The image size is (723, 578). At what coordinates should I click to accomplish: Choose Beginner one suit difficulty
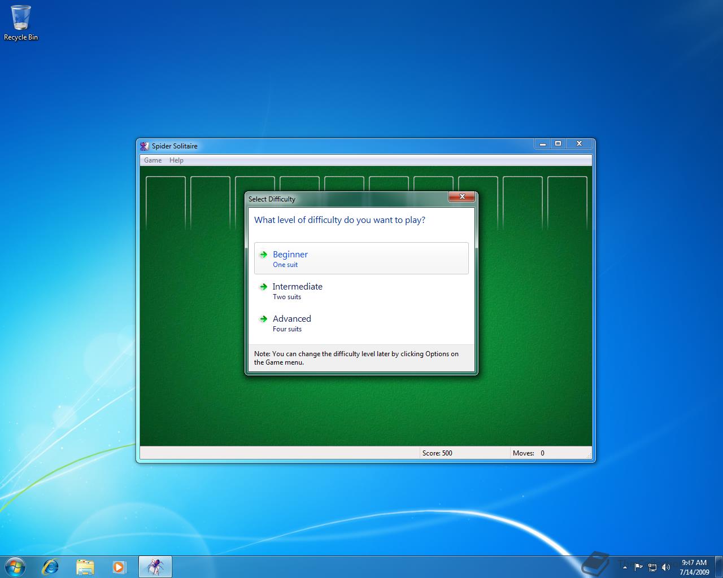[x=361, y=259]
